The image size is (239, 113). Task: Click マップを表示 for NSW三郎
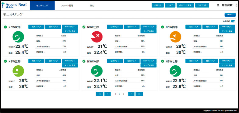(149, 31)
